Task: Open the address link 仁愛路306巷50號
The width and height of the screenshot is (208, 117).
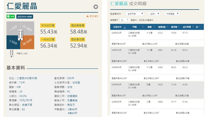Action: [27, 78]
